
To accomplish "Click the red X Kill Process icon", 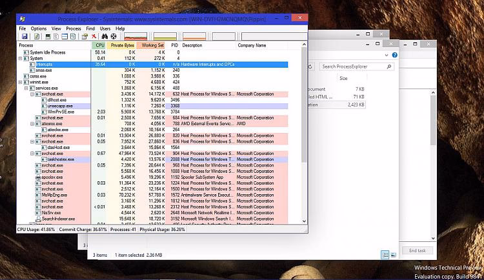I will click(x=94, y=36).
